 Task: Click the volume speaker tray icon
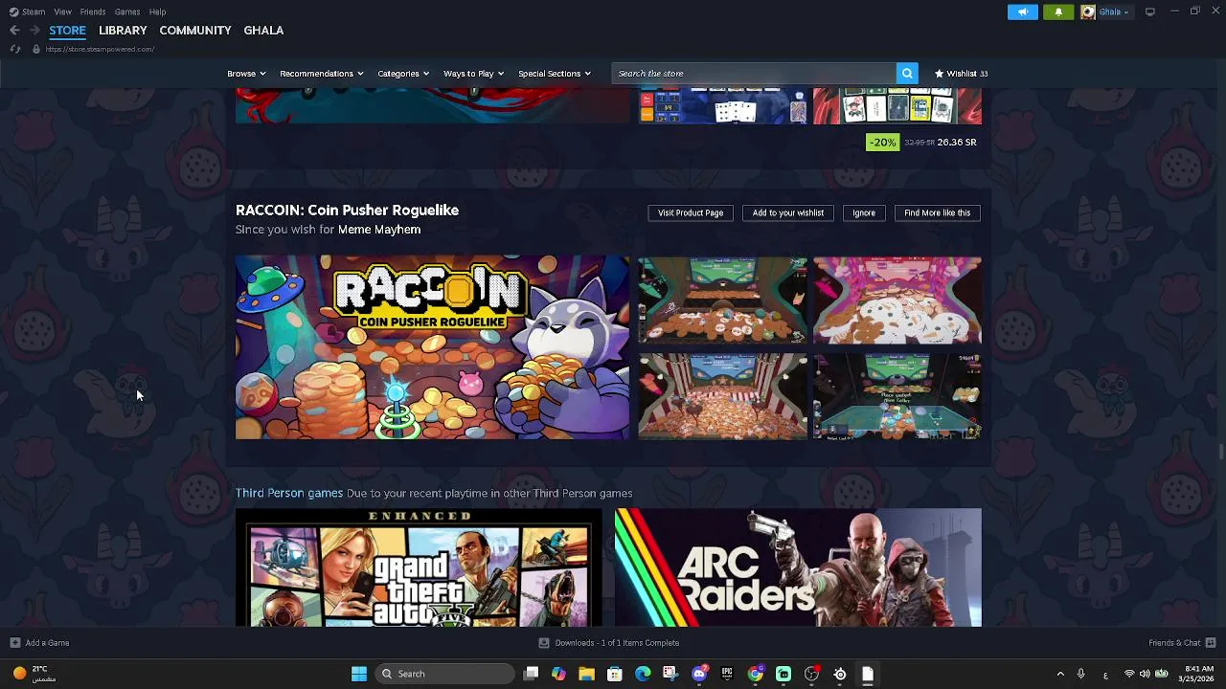point(1145,674)
